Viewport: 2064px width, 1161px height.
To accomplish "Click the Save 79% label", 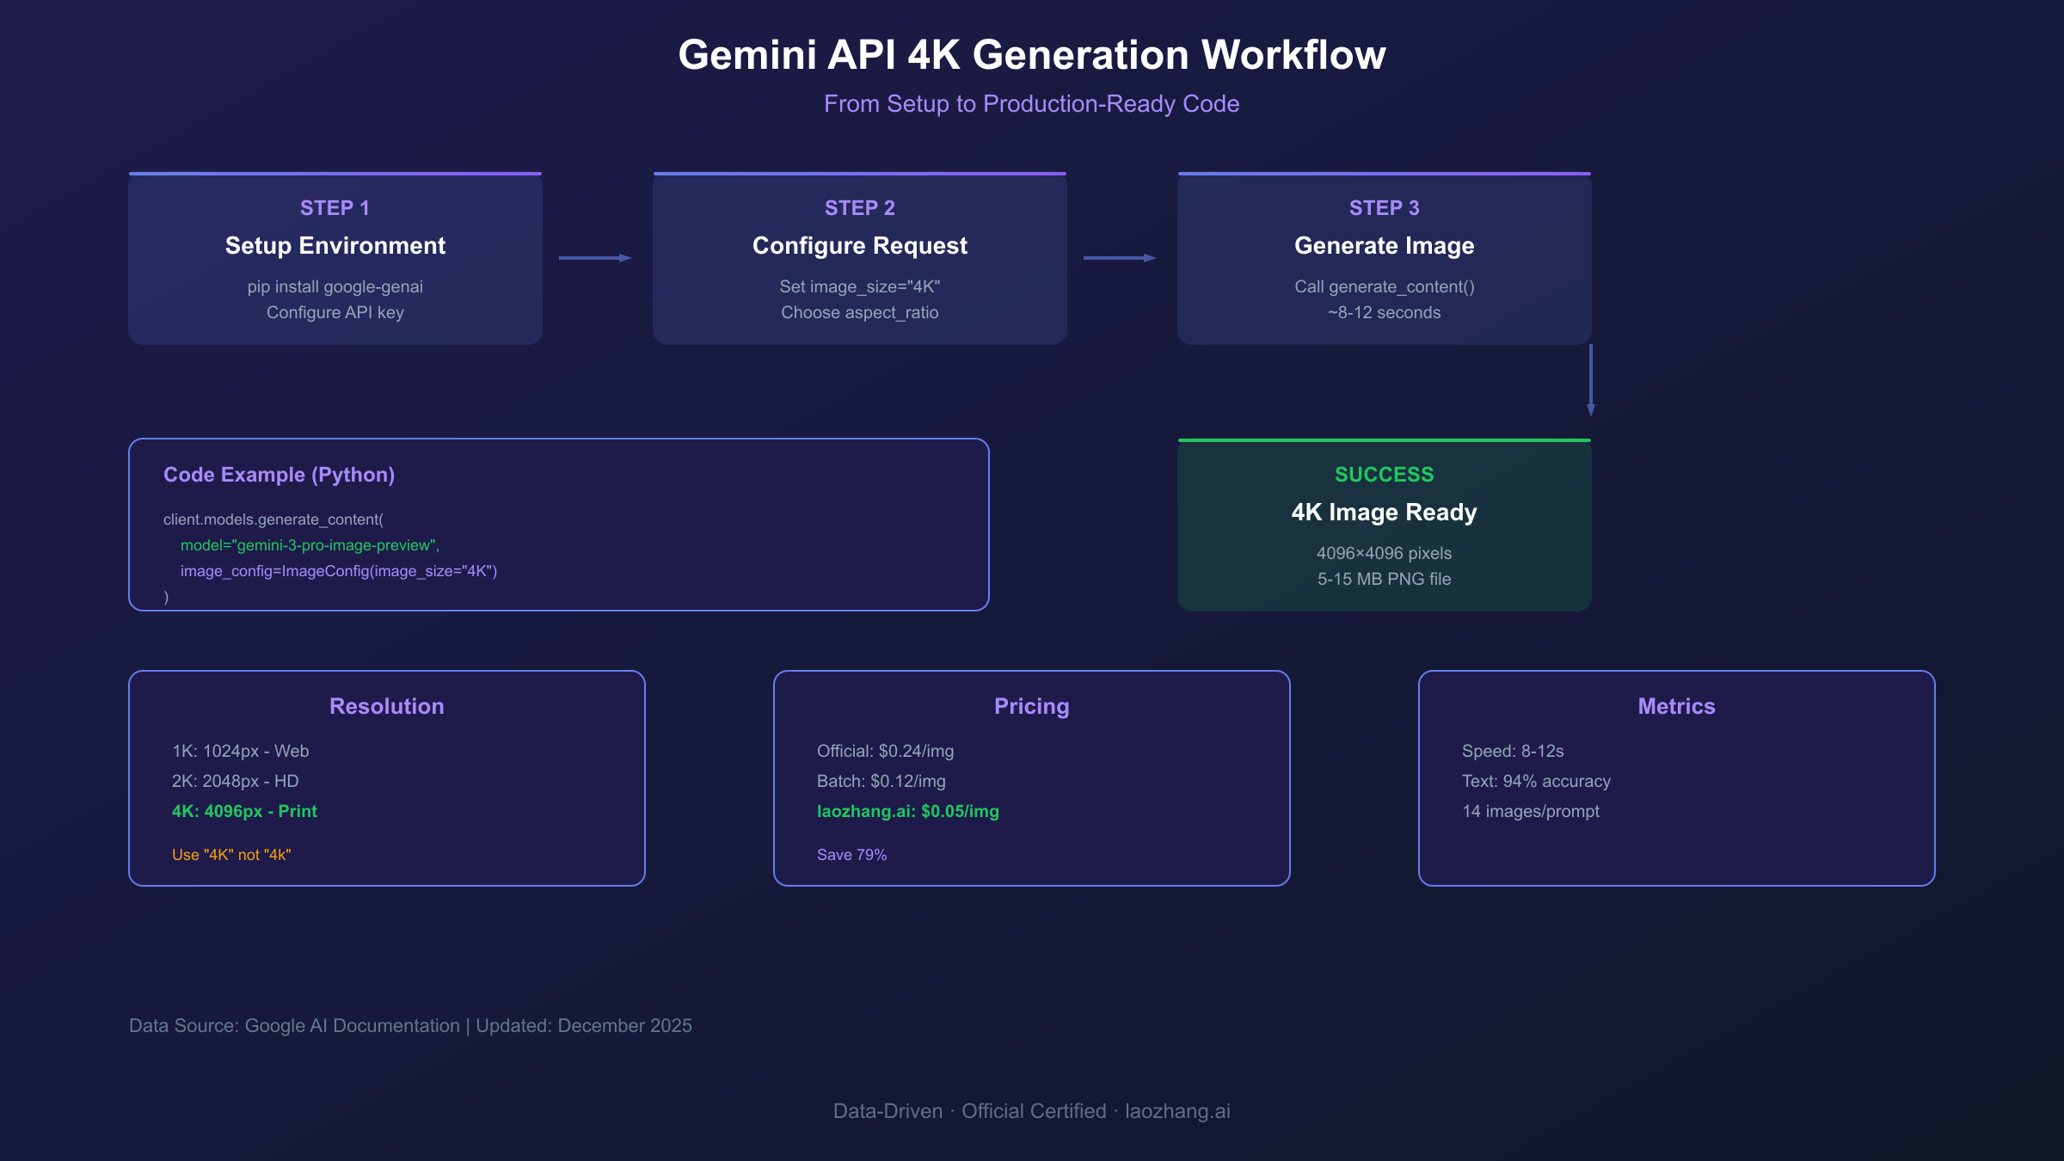I will point(851,855).
